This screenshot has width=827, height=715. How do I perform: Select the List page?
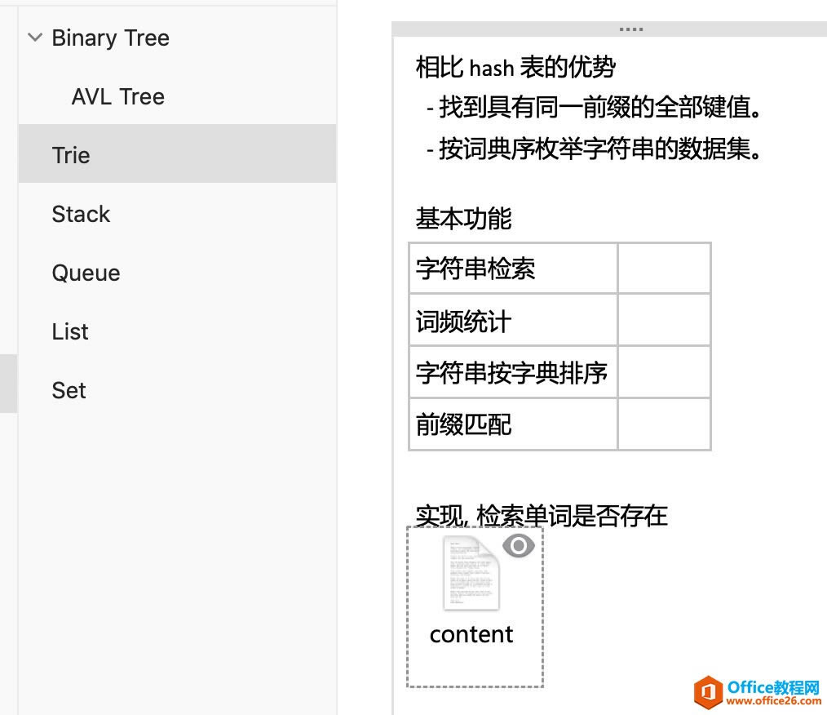(70, 331)
